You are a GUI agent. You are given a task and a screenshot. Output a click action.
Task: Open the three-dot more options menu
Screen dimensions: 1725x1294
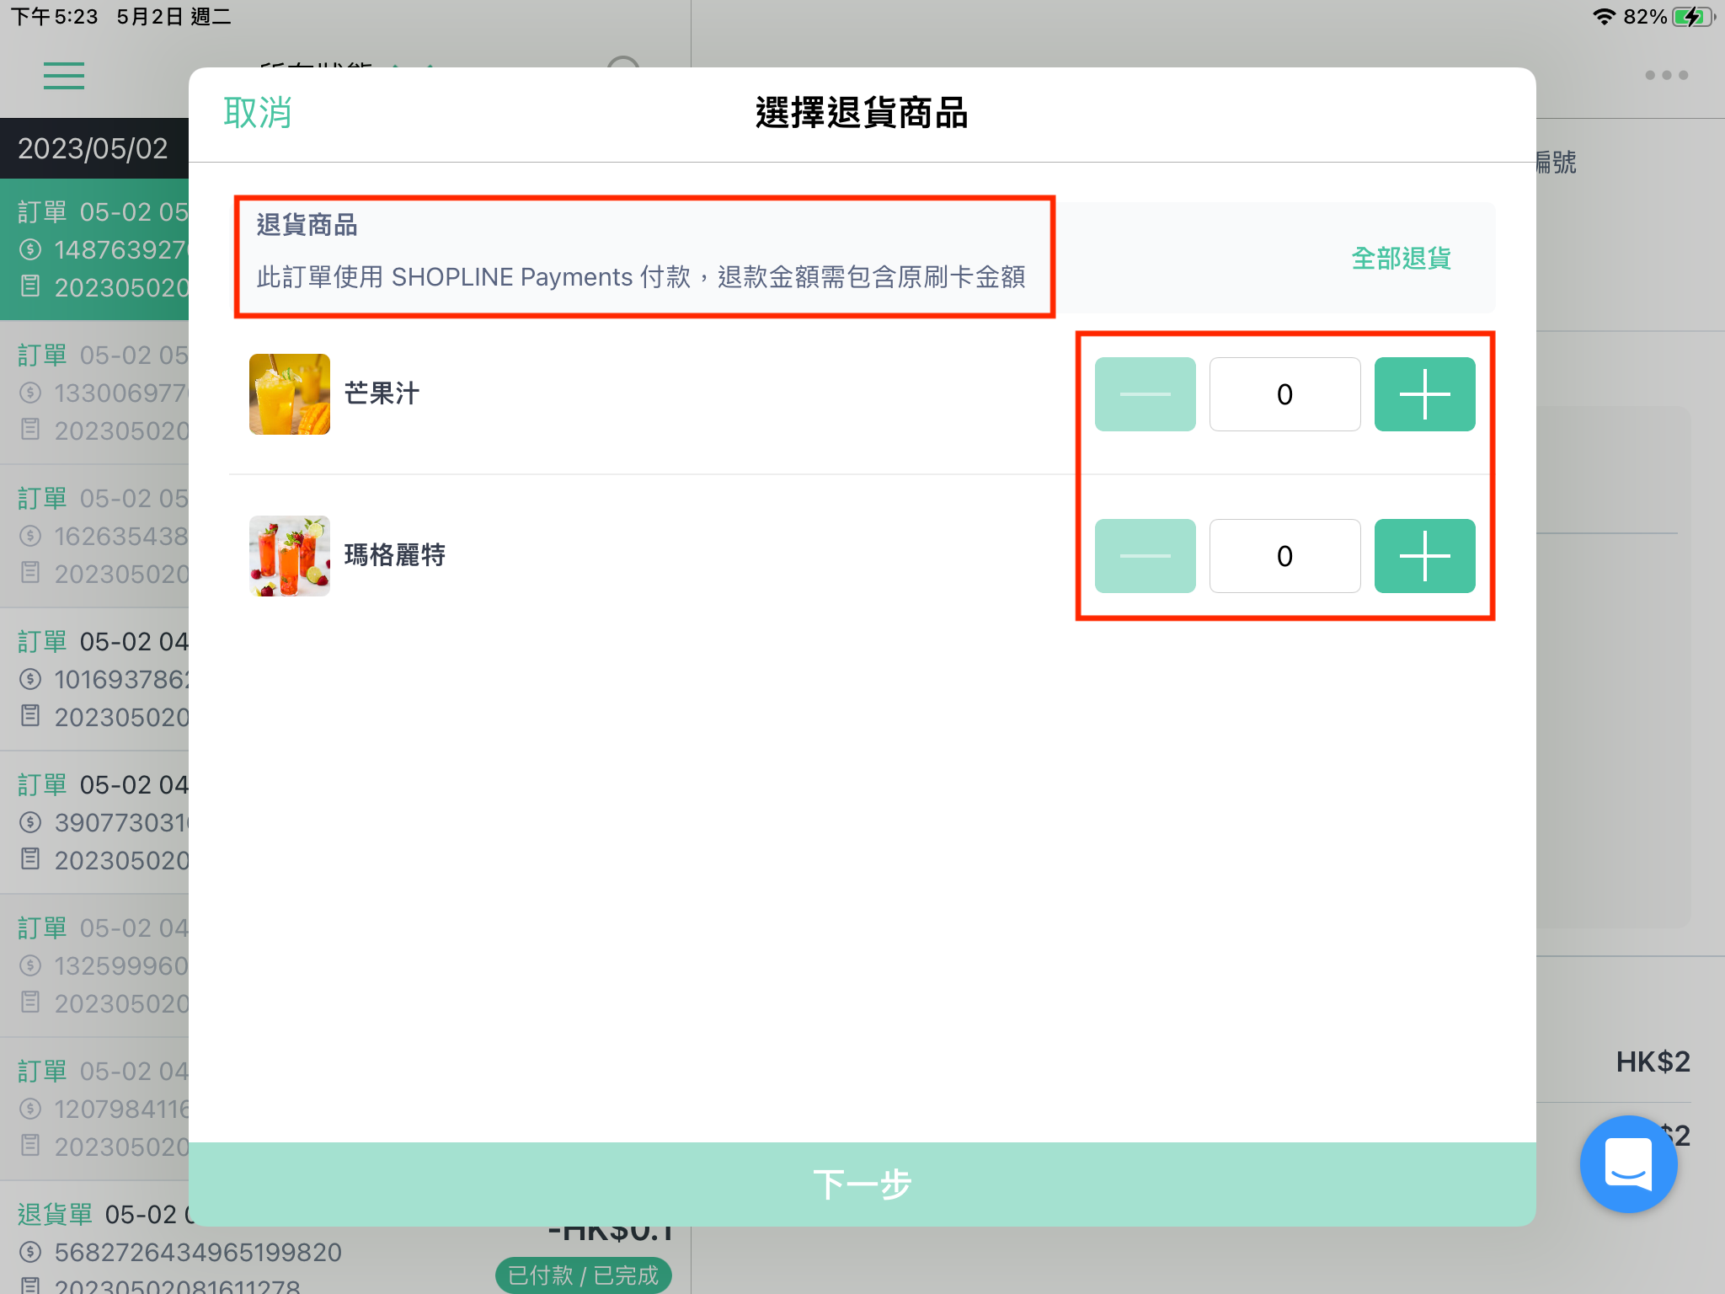[1666, 75]
